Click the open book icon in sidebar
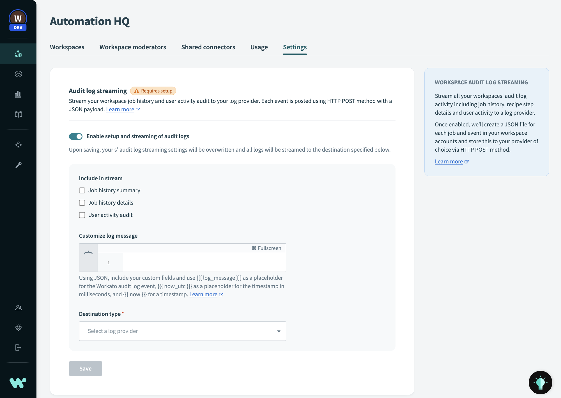 pos(18,114)
